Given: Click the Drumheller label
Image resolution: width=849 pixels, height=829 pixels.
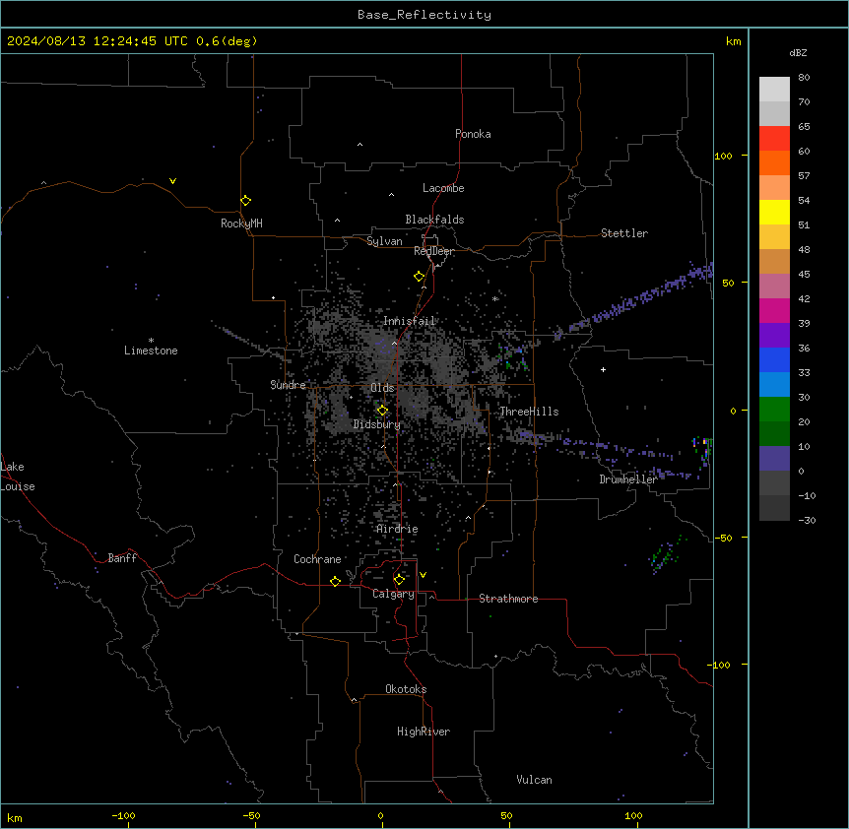Looking at the screenshot, I should click(x=628, y=479).
